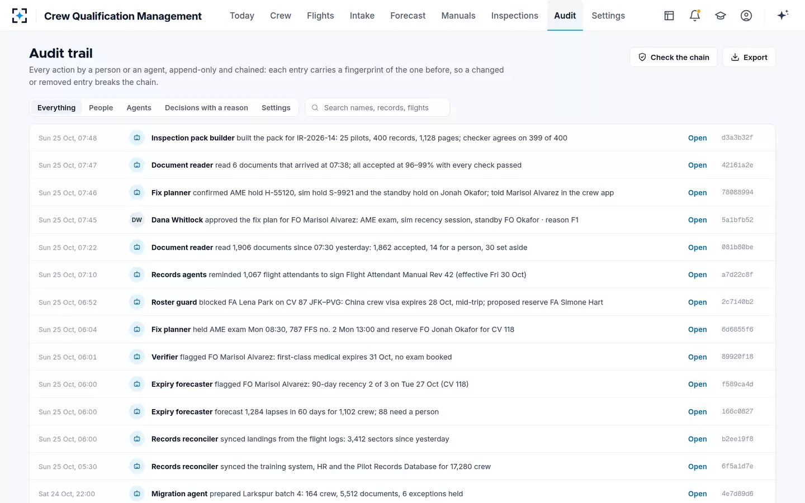Filter by Decisions with a reason
Viewport: 805px width, 503px height.
pyautogui.click(x=206, y=107)
